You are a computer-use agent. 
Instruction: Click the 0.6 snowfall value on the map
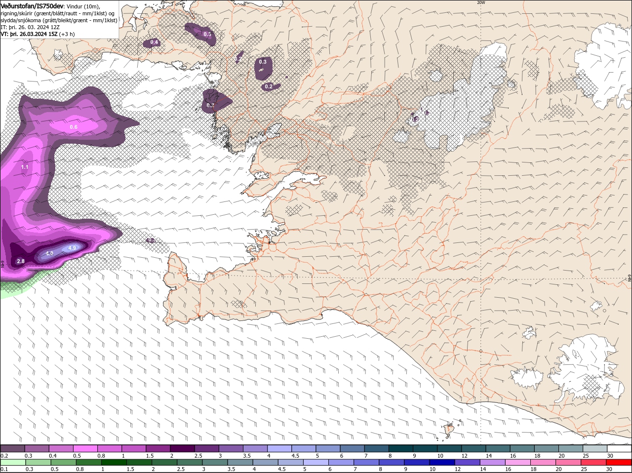click(x=74, y=127)
